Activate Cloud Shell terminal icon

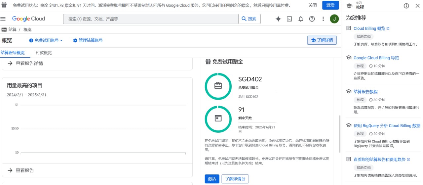click(289, 19)
